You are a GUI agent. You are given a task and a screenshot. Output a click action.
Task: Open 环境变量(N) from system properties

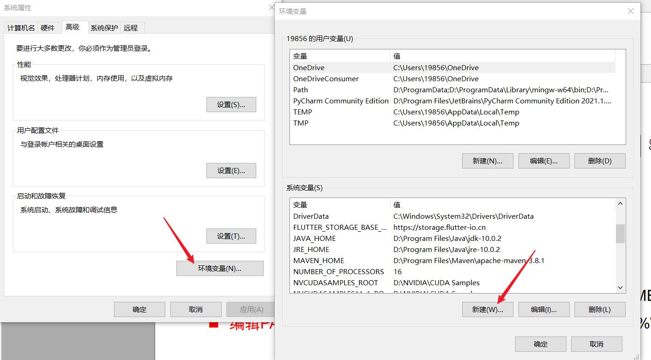pos(220,268)
